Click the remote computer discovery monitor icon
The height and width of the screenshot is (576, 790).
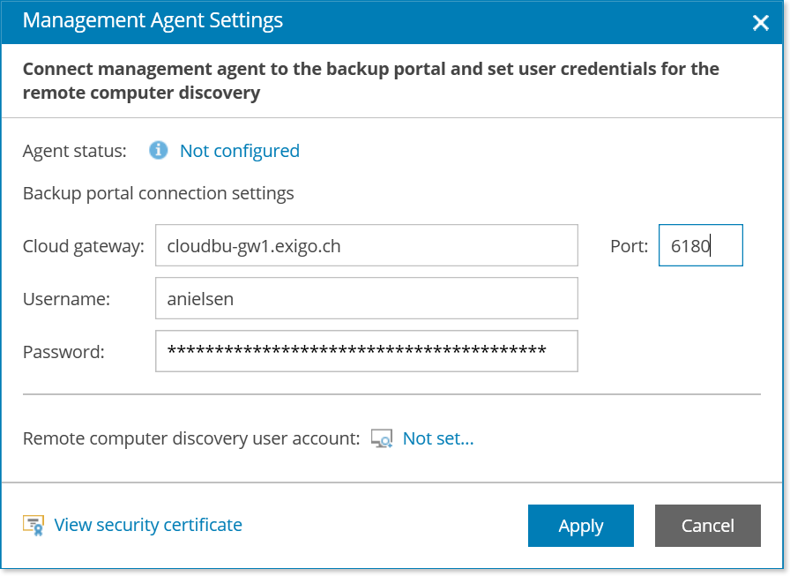coord(382,438)
